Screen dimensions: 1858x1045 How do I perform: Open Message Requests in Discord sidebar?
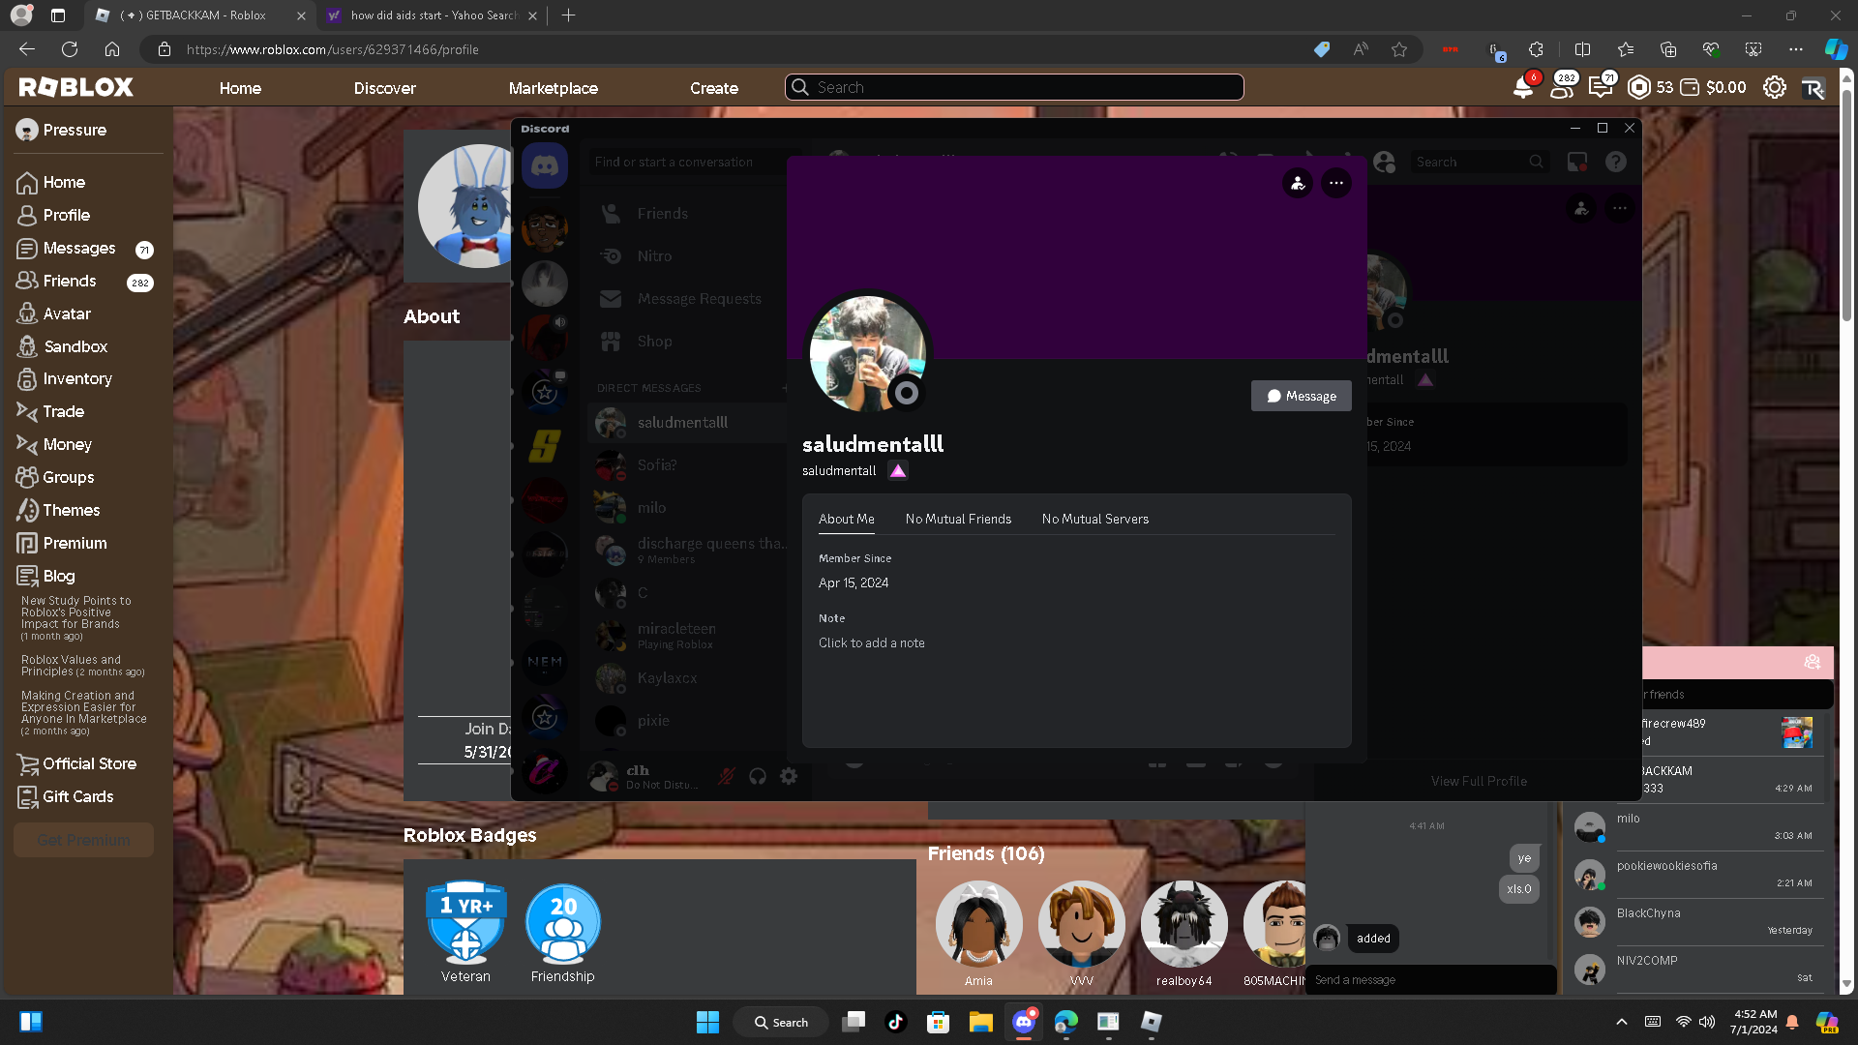click(687, 299)
